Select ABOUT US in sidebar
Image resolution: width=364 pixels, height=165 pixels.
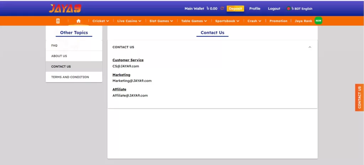click(x=74, y=56)
